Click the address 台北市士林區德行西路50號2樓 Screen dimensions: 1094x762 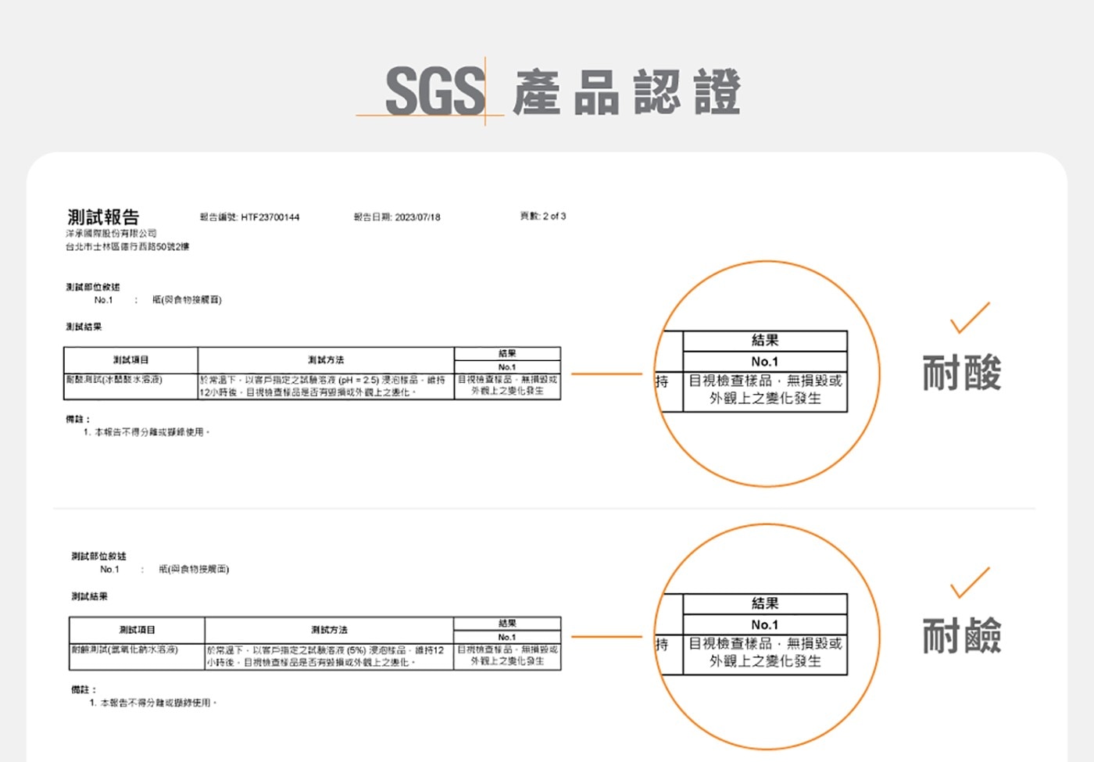coord(127,246)
